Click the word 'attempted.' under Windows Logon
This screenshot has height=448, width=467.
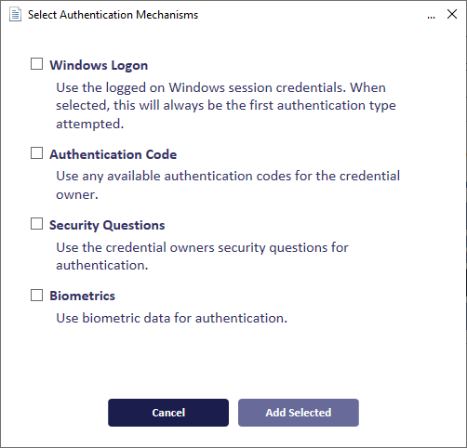coord(89,124)
